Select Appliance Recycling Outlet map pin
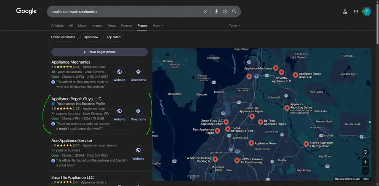Screen dimensions: 379x186 pyautogui.click(x=287, y=107)
